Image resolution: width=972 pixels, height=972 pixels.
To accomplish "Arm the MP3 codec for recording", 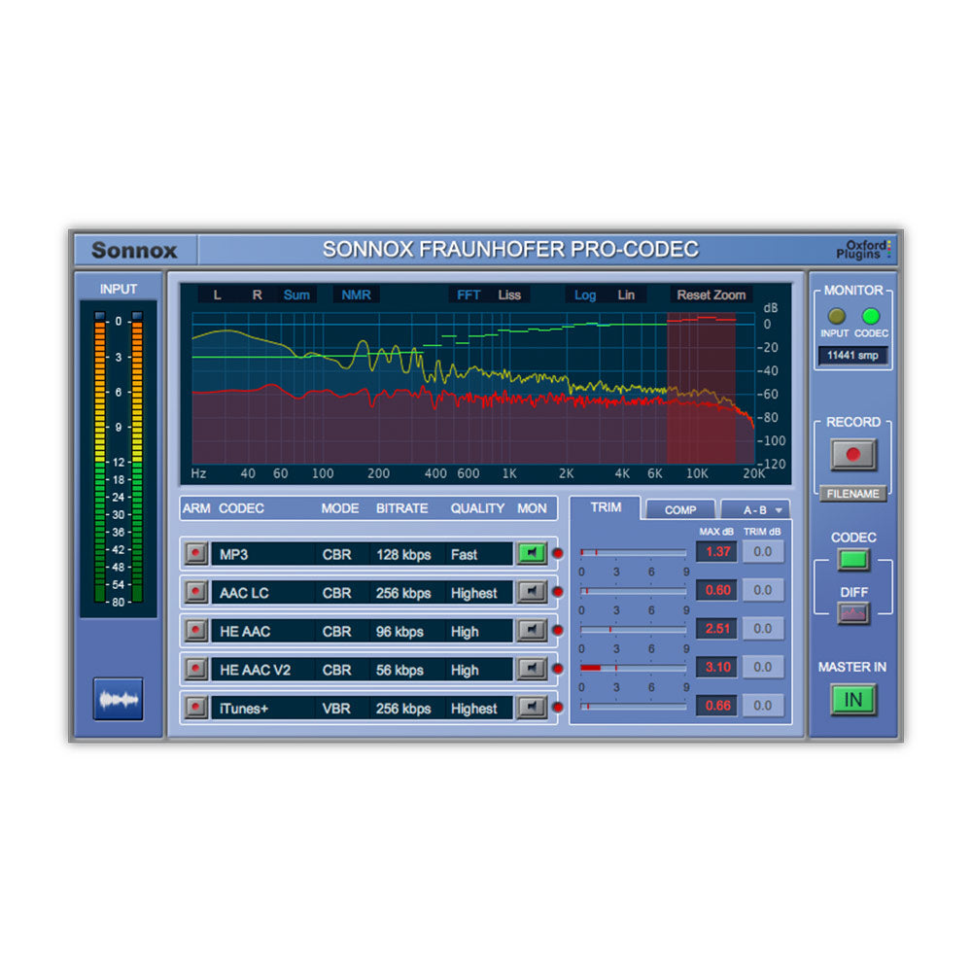I will [197, 553].
